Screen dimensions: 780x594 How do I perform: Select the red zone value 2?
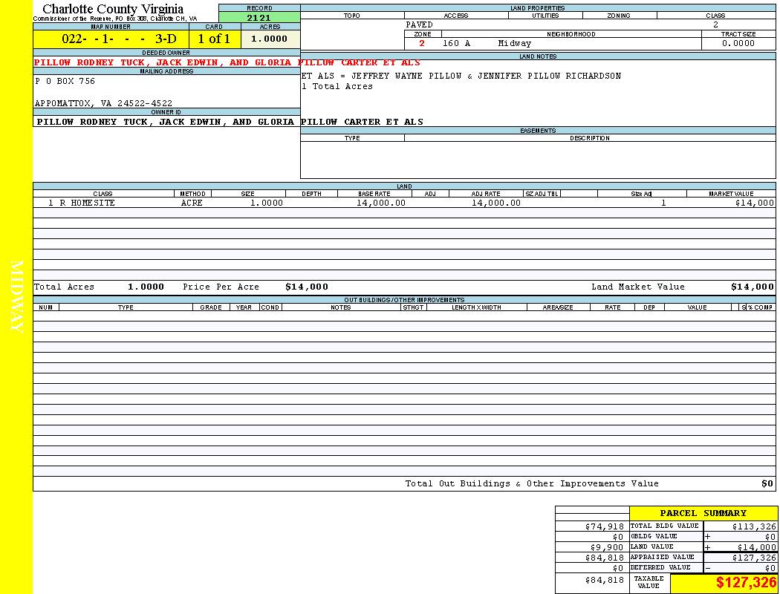tap(422, 43)
